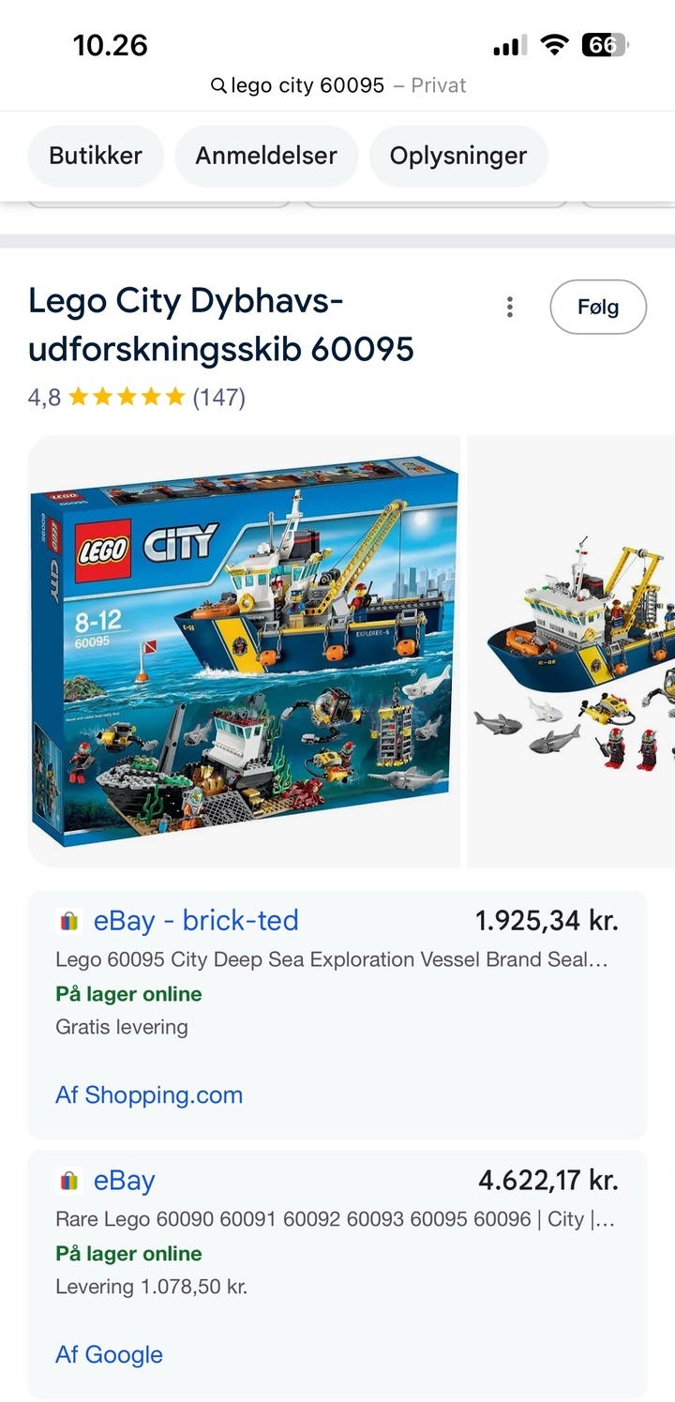Select the Butikker filter chip

pyautogui.click(x=96, y=156)
